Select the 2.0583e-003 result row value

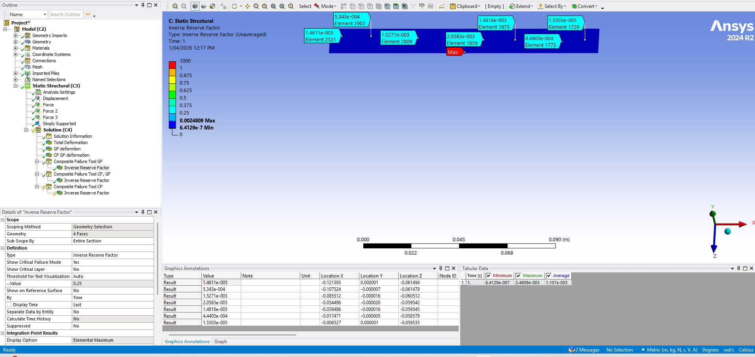click(221, 303)
